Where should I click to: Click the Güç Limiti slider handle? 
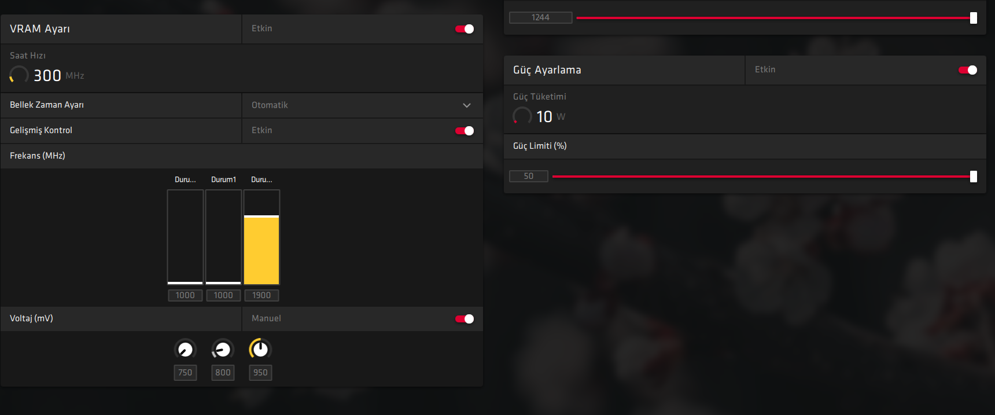click(x=974, y=177)
